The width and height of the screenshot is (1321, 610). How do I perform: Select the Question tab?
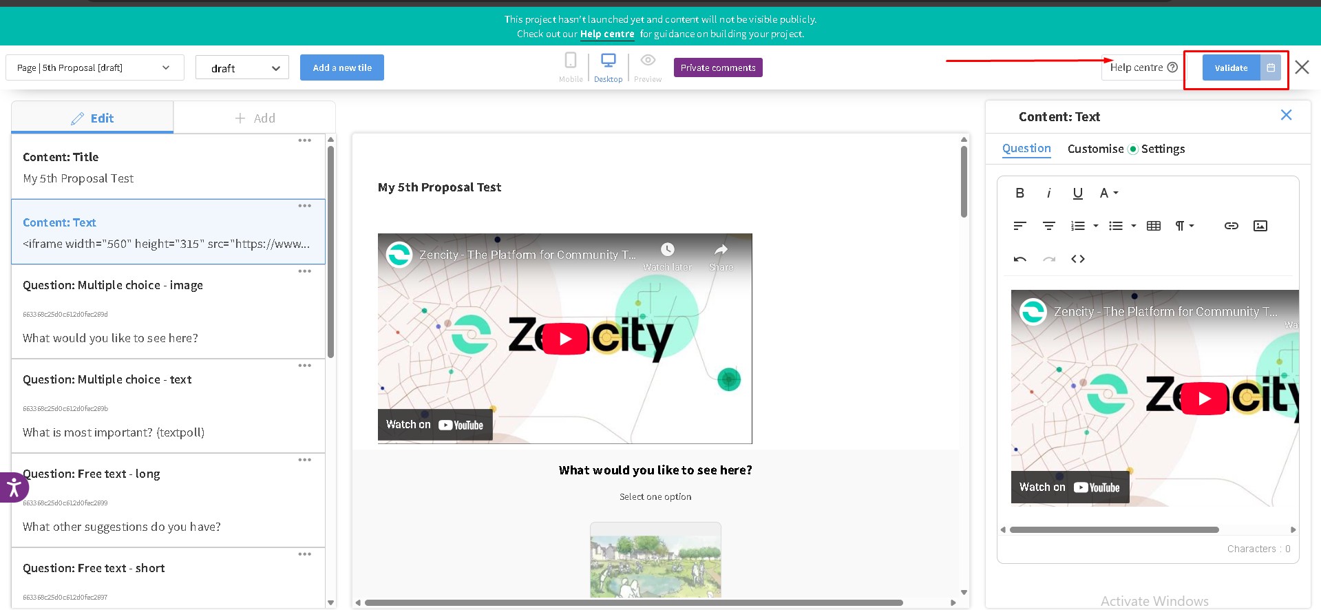[x=1026, y=149]
